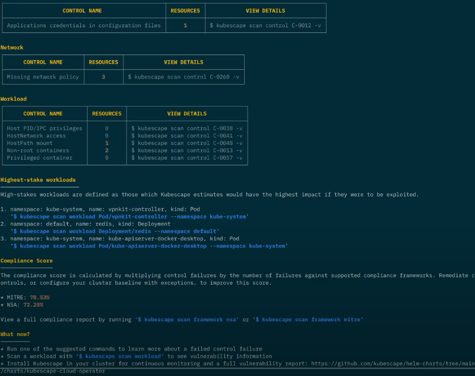Click the 'Workload' section heading
Screen dimensions: 475x376
point(13,99)
